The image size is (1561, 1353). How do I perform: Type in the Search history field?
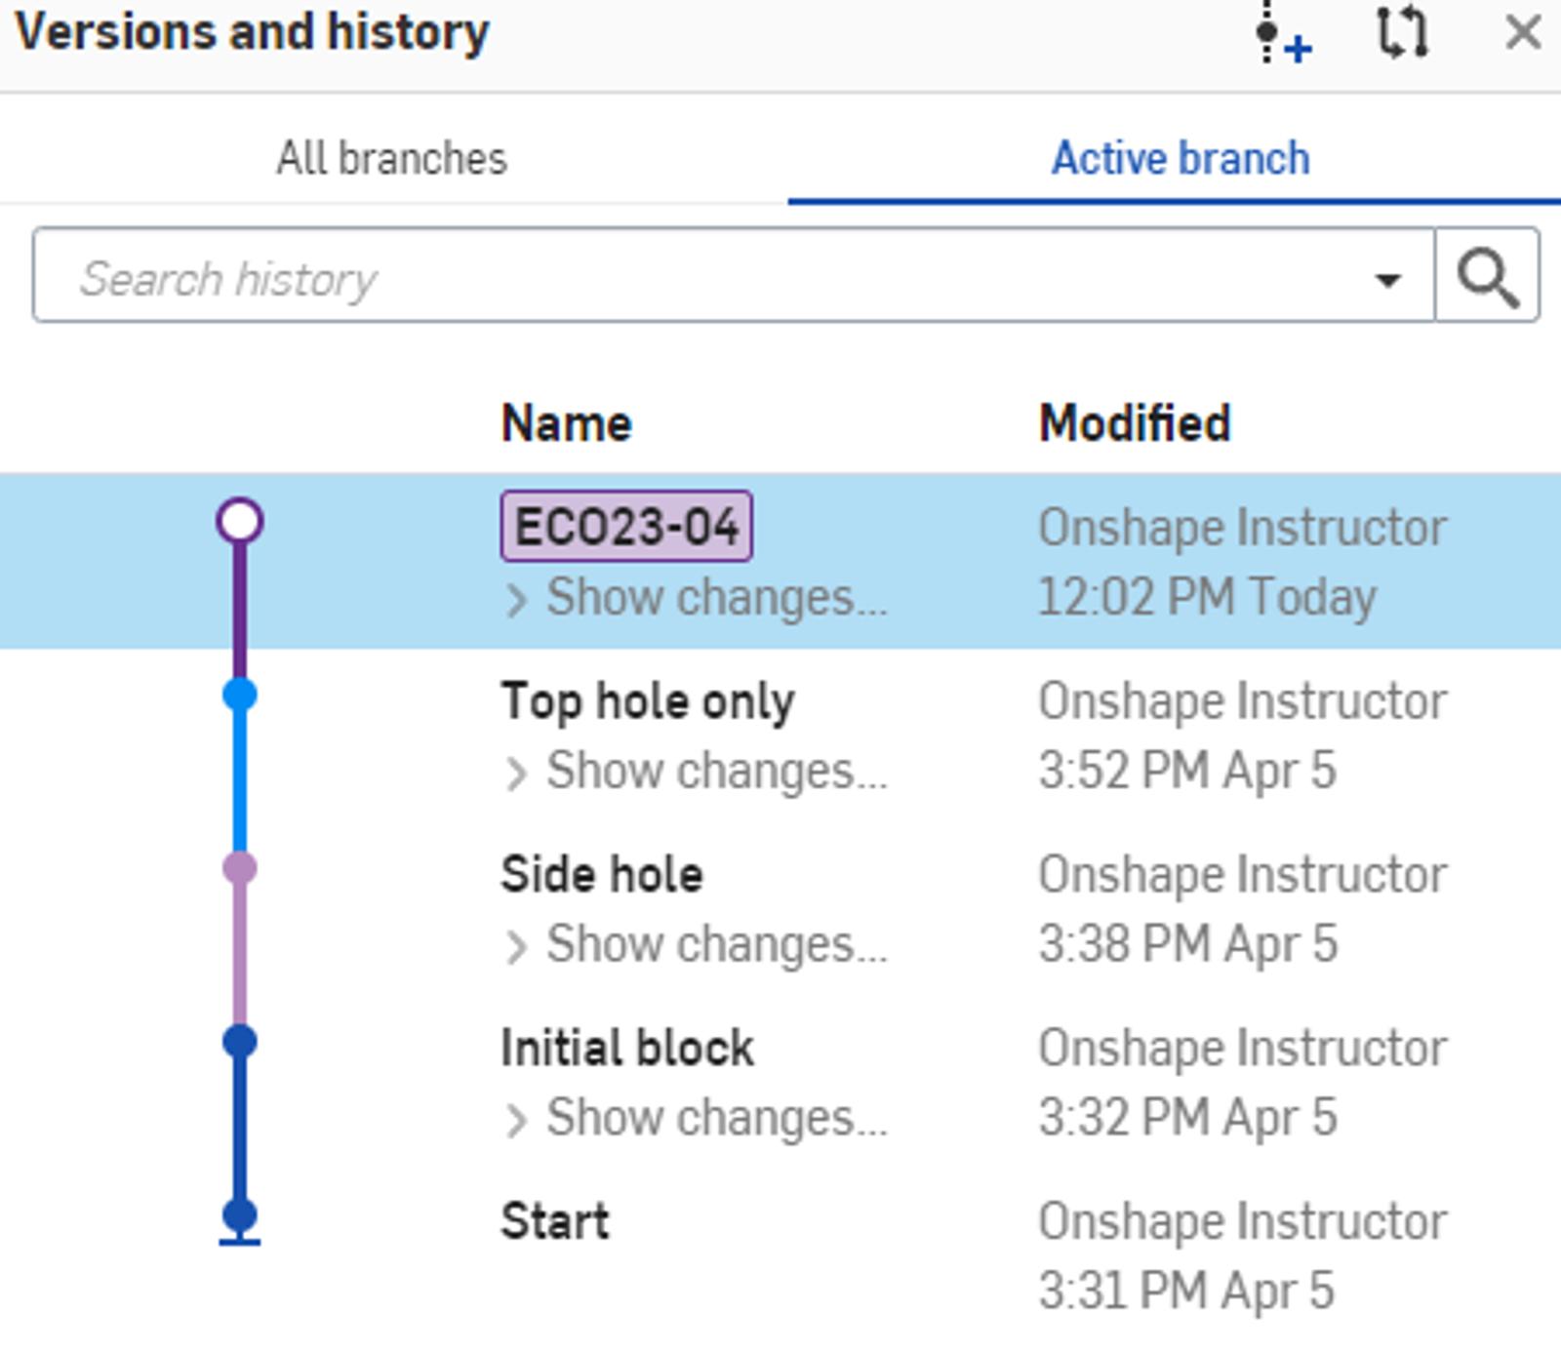(683, 277)
